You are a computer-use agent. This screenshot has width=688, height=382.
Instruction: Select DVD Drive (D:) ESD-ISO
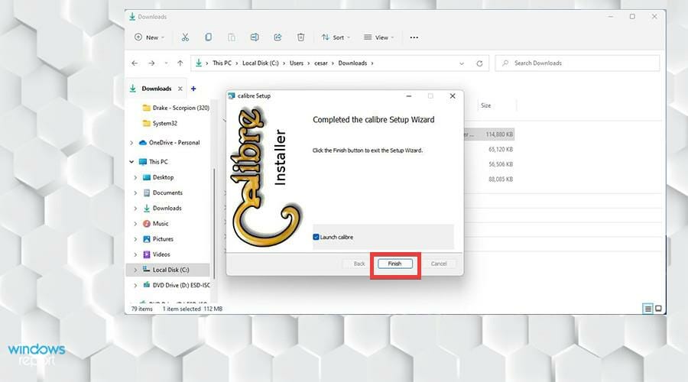pos(177,285)
